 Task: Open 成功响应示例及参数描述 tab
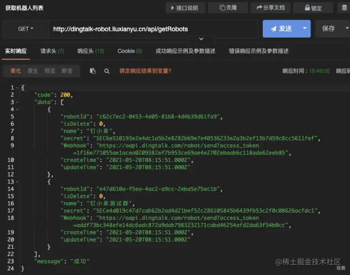[x=185, y=51]
